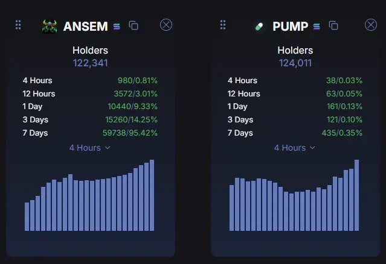This screenshot has height=264, width=386.
Task: Copy the ANSEM token address
Action: click(x=133, y=25)
